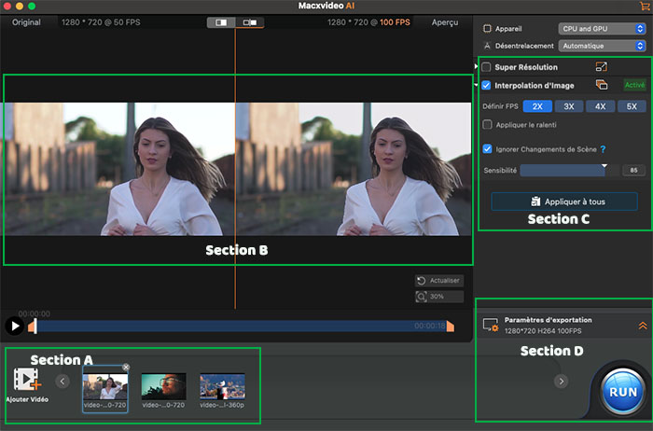This screenshot has width=653, height=431.
Task: Click the Actualiser refresh button
Action: (439, 281)
